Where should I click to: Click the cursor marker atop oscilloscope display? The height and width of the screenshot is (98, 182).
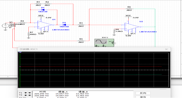20,52
